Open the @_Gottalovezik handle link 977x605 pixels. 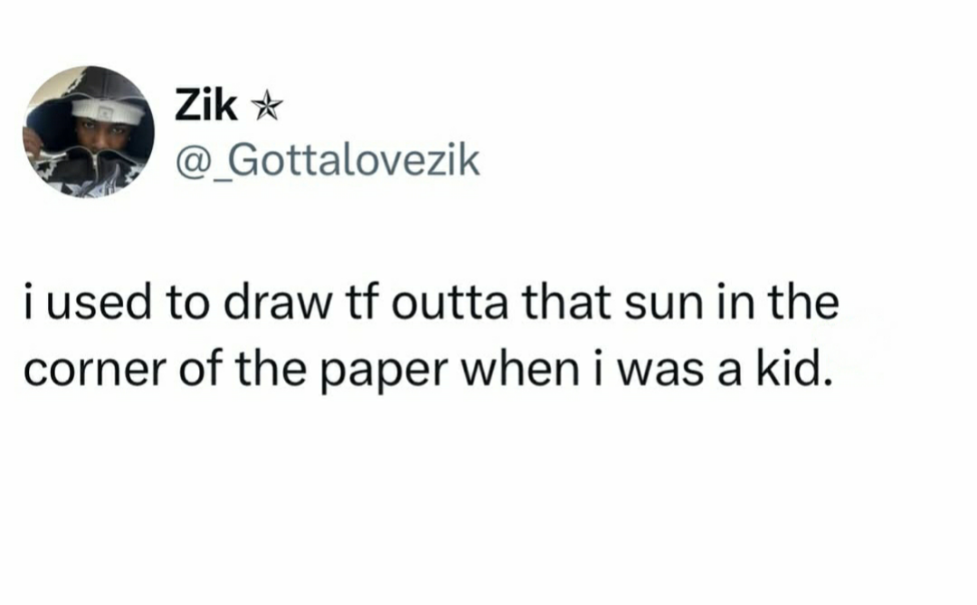click(x=327, y=162)
